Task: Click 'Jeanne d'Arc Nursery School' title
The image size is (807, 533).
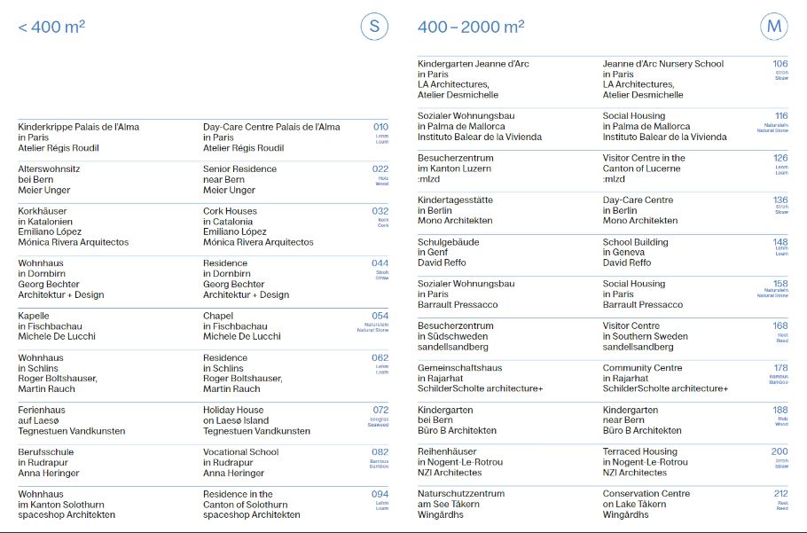Action: point(662,64)
